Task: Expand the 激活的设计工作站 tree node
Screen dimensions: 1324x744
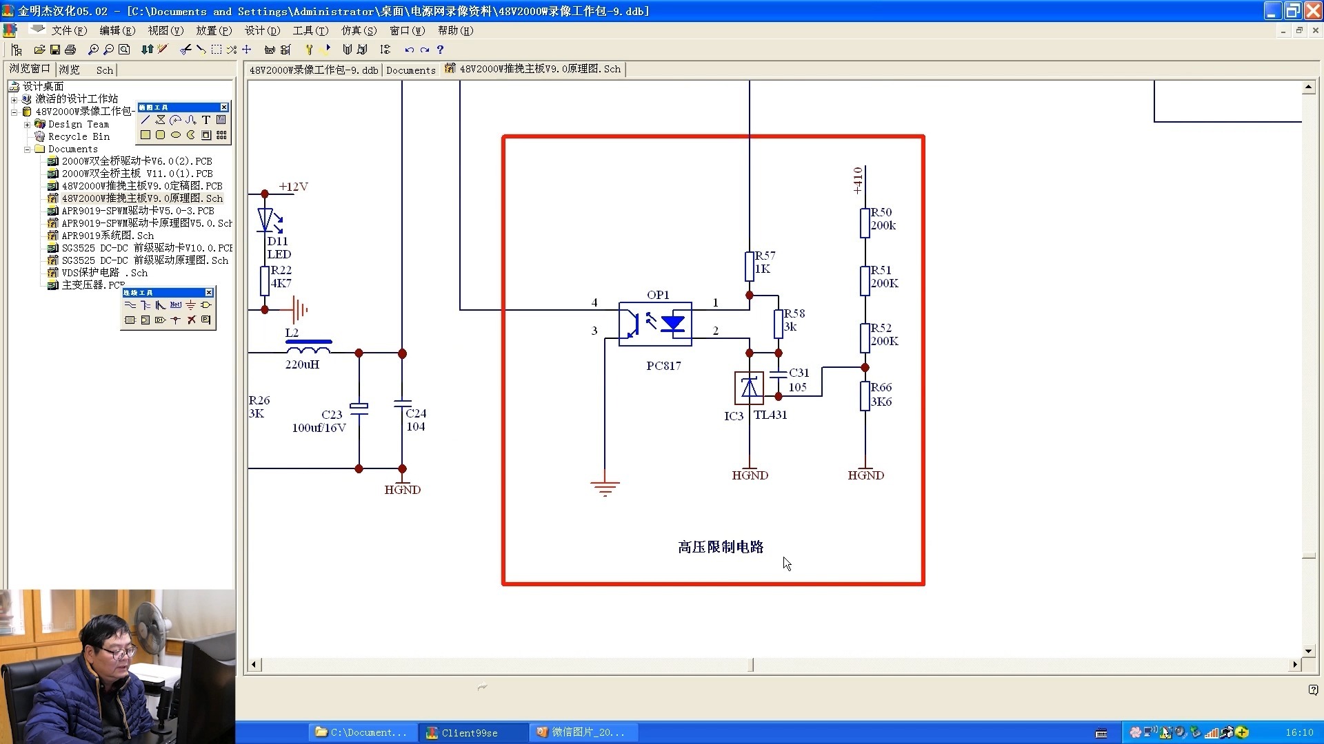Action: 14,99
